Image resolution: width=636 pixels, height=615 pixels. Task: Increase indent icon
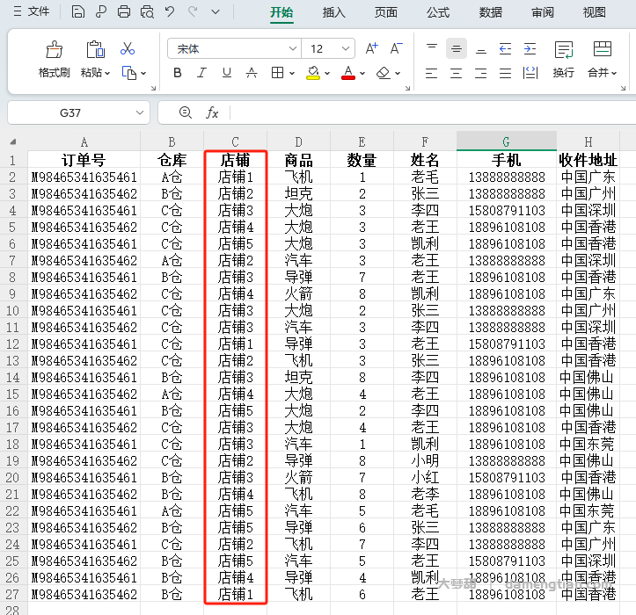(x=530, y=49)
